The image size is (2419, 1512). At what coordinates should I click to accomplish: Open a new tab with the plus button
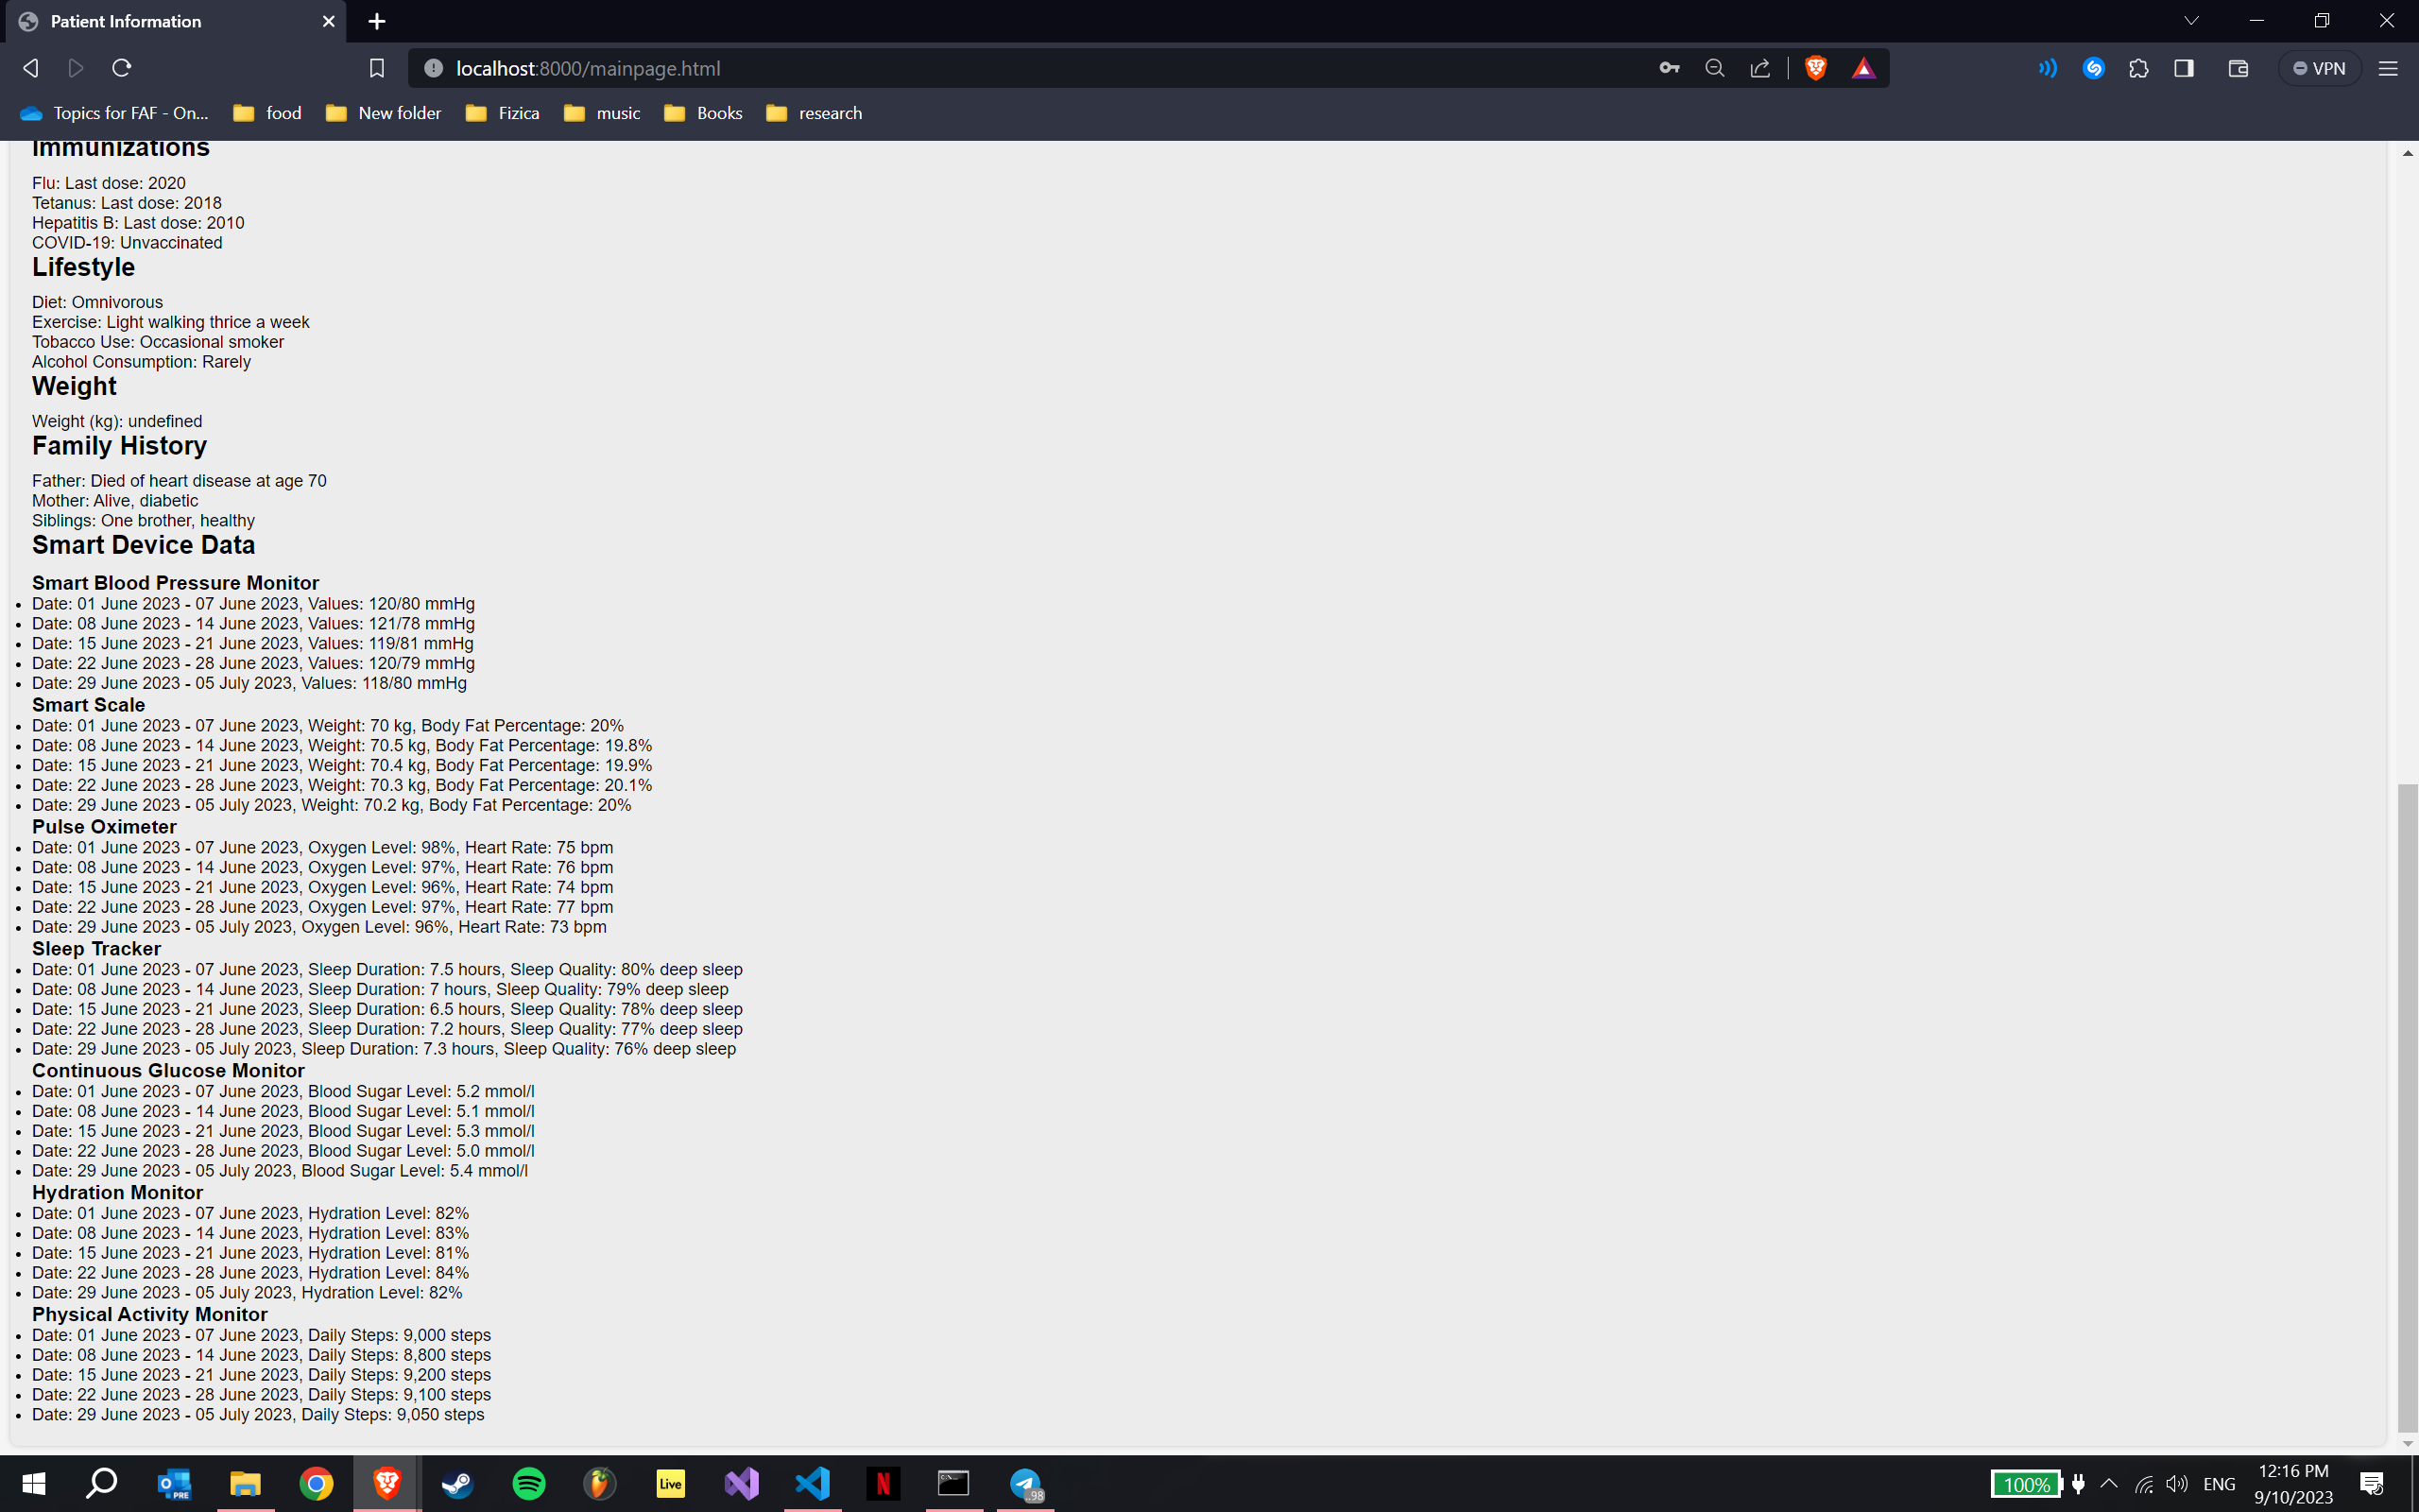(x=377, y=21)
